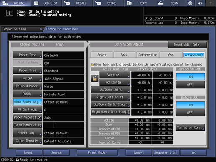Select Right/Left Shif (Img.) item
Image resolution: width=216 pixels, height=162 pixels.
tap(111, 112)
